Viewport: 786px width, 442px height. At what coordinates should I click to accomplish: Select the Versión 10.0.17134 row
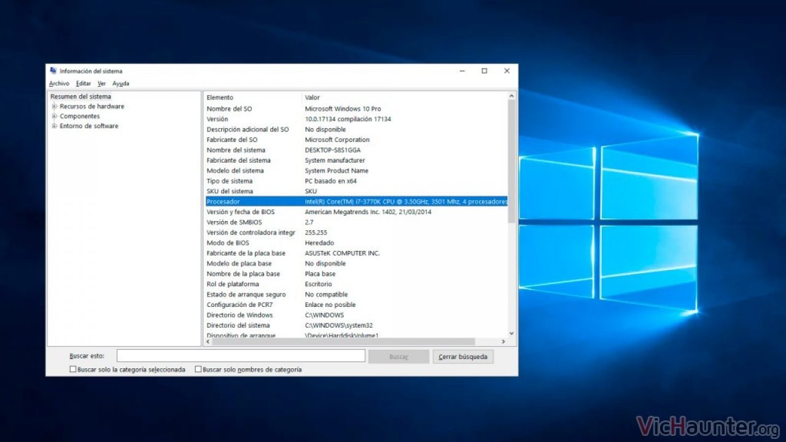click(356, 119)
